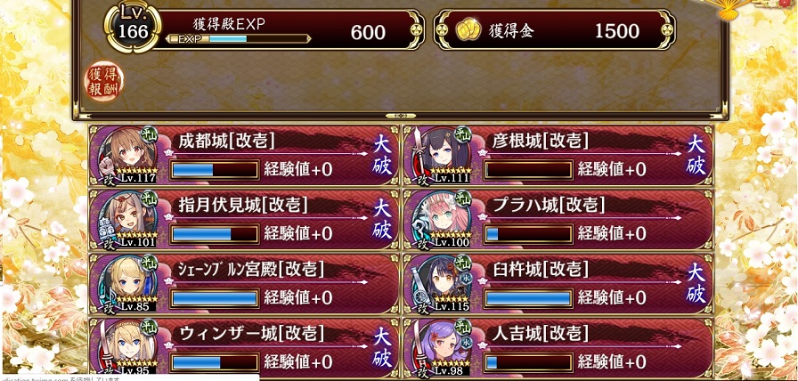
Task: Click プラハ城[改壱] pink-haired portrait
Action: tap(441, 219)
